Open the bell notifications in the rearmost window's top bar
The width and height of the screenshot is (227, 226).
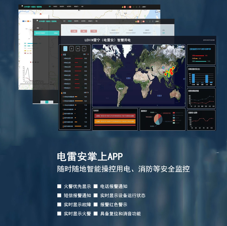[x=128, y=7]
